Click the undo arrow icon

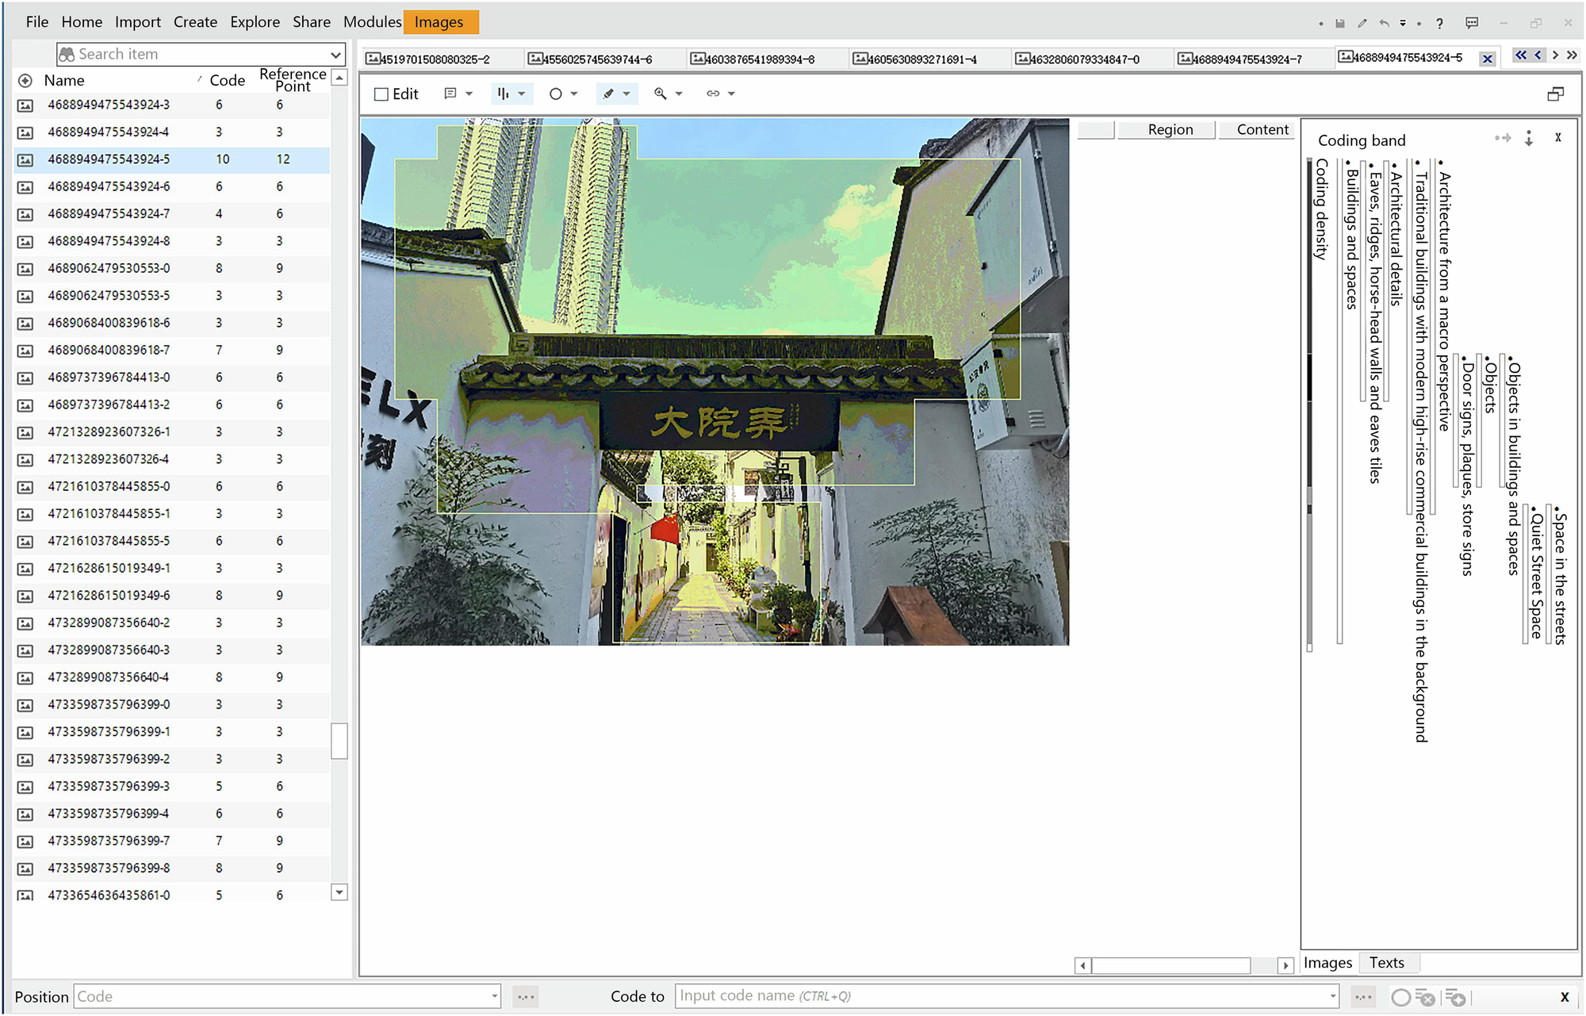click(x=1384, y=23)
